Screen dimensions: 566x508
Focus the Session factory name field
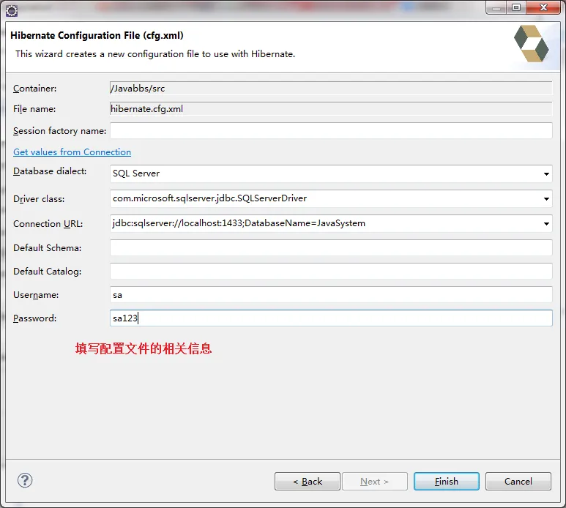331,130
